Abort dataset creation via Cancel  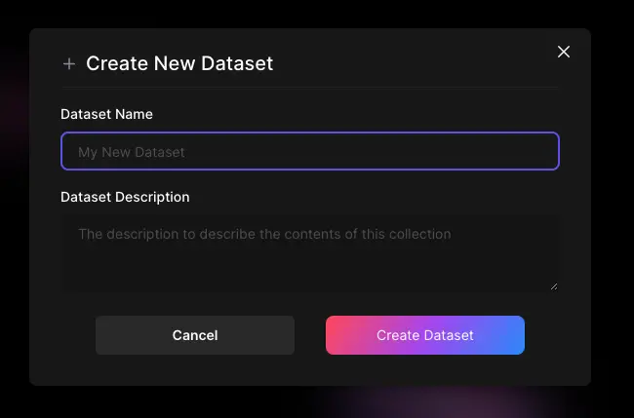[195, 335]
